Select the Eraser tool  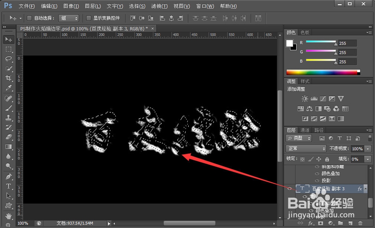coord(9,137)
